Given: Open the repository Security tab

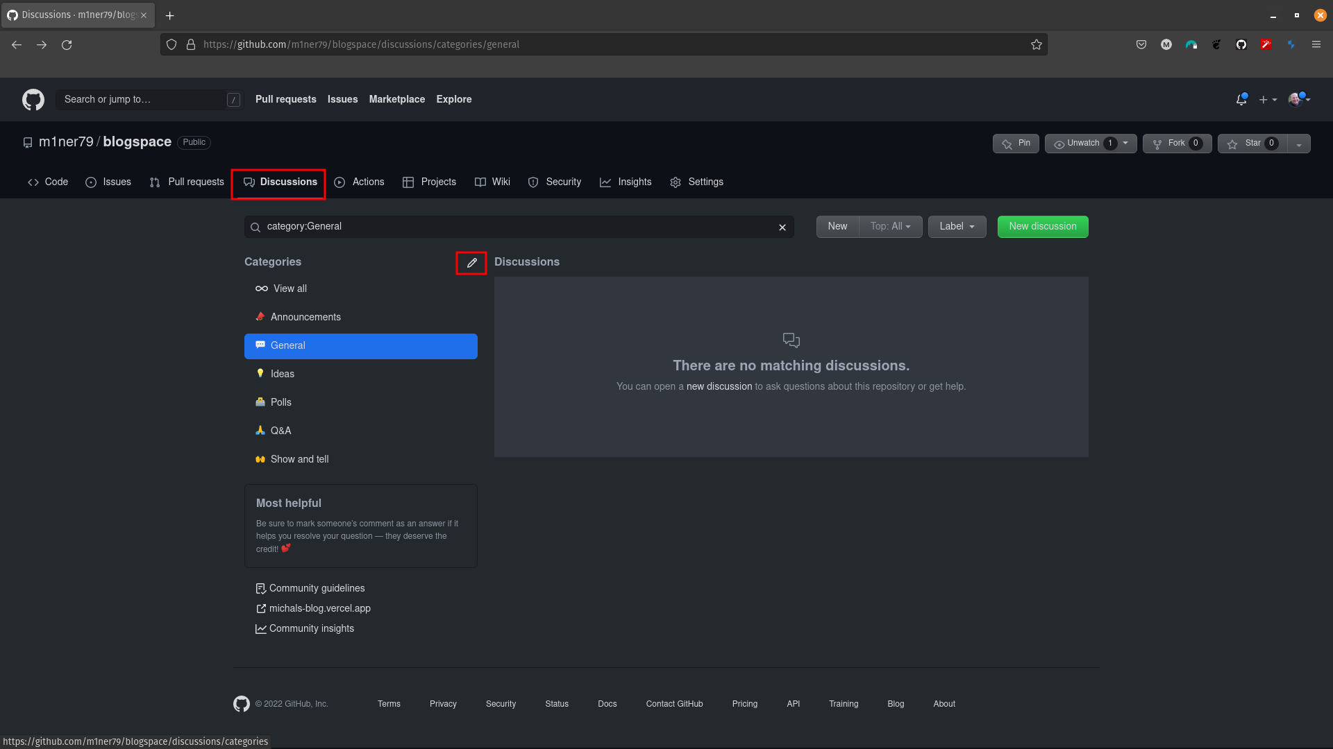Looking at the screenshot, I should click(555, 182).
